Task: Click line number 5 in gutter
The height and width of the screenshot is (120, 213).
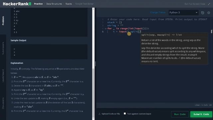Action: [x=103, y=32]
